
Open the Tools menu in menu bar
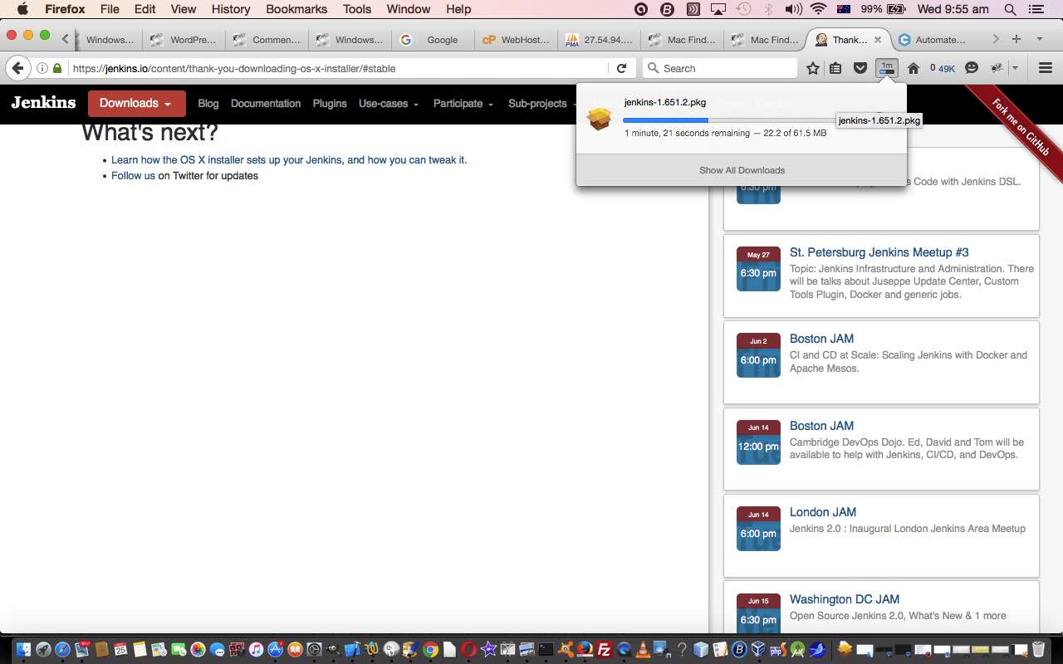pos(357,9)
